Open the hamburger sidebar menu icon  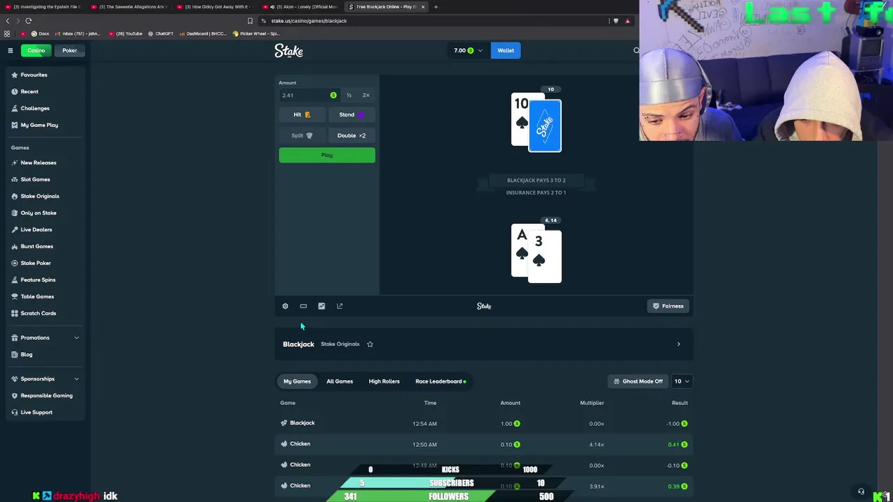click(x=10, y=50)
